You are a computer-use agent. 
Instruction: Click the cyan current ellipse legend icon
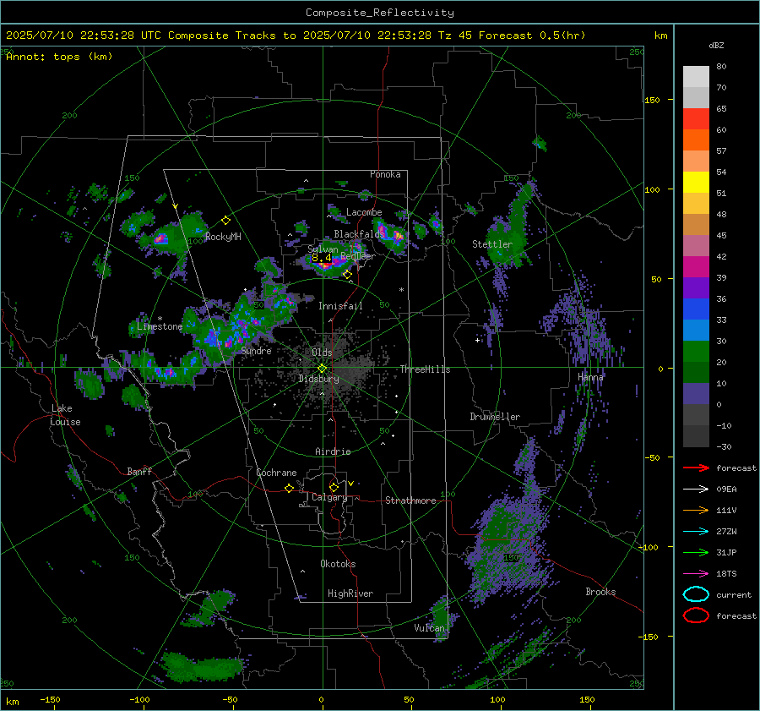696,594
